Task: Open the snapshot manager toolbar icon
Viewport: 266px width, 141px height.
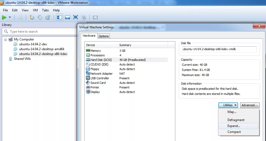Action: (x=48, y=17)
